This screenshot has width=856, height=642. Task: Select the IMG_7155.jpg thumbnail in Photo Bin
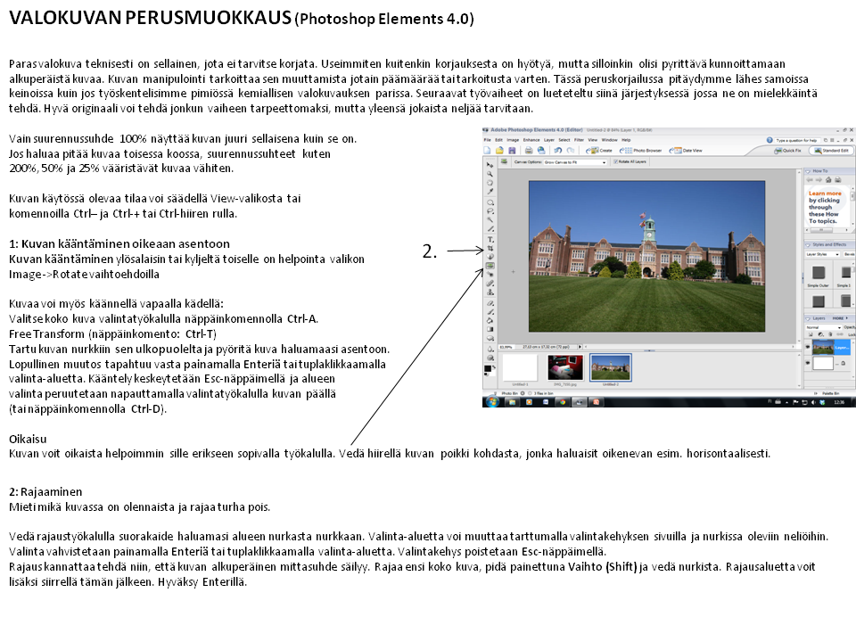[x=565, y=368]
